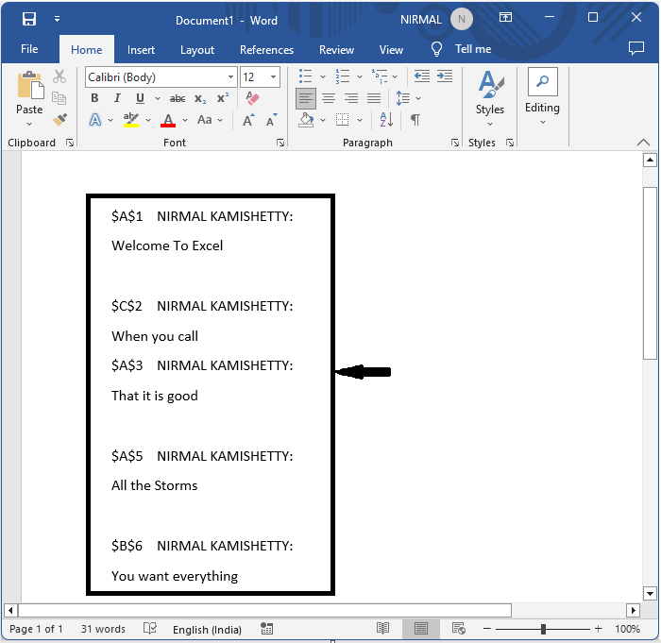Click the Numbering list icon

(342, 76)
